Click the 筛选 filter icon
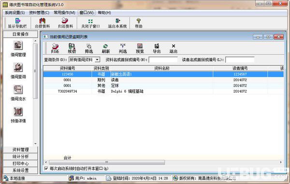Image resolution: width=290 pixels, height=184 pixels. [x=89, y=46]
